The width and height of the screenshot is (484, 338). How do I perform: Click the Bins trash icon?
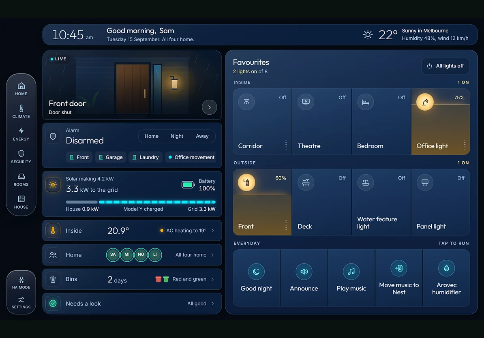click(x=53, y=279)
